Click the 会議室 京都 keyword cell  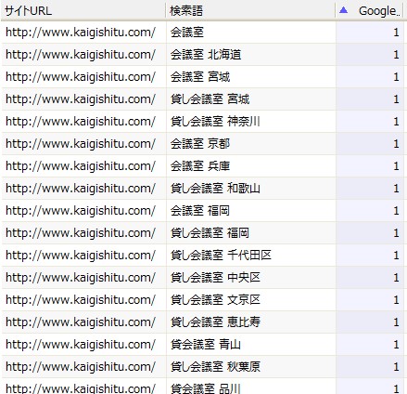point(251,144)
